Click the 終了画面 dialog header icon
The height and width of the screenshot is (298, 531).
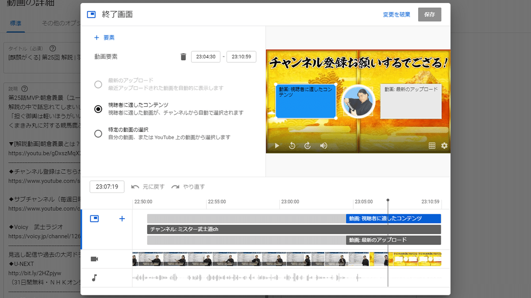pos(92,15)
